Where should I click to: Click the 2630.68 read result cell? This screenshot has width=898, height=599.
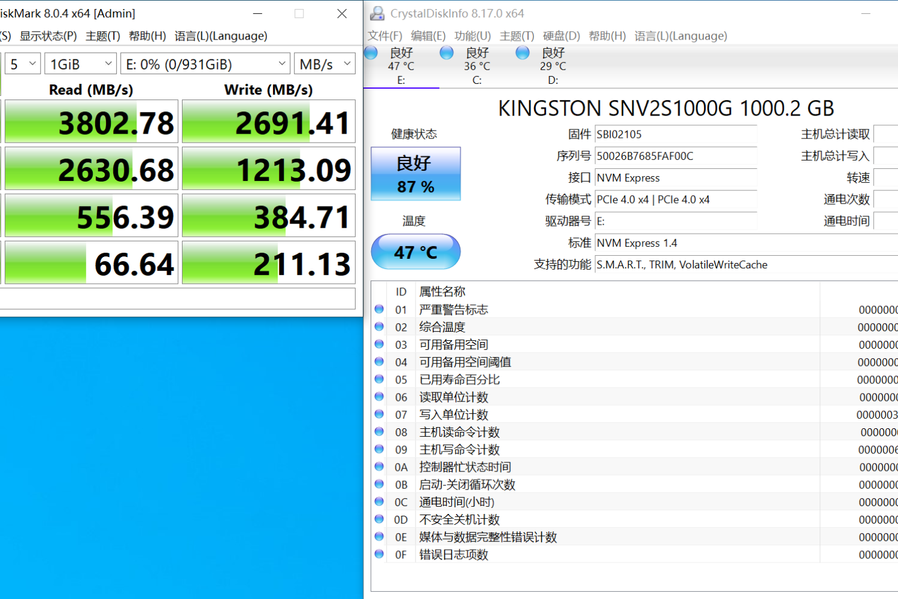click(x=92, y=168)
